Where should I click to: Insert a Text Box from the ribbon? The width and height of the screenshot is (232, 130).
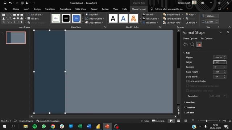point(33,18)
